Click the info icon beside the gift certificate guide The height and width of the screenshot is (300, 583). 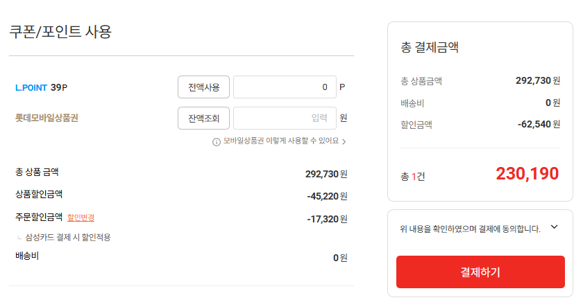click(217, 141)
